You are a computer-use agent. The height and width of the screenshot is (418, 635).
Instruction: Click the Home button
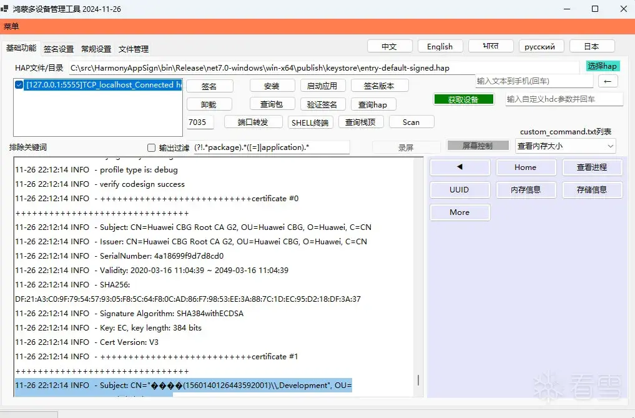(526, 167)
